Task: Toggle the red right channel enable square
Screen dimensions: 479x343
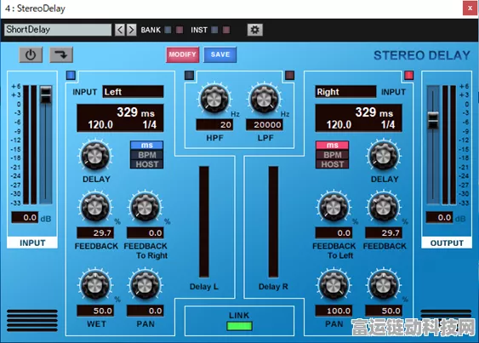Action: 408,75
